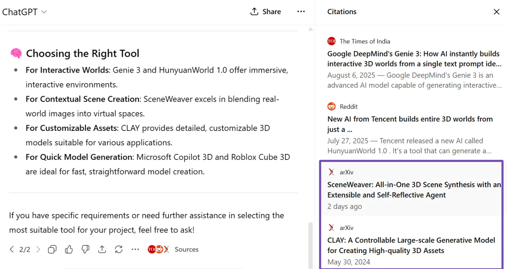This screenshot has width=507, height=269.
Task: Open the SceneWeaver arXiv citation
Action: (413, 190)
